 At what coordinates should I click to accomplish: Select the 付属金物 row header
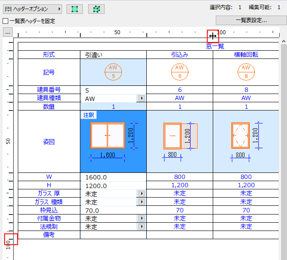pos(49,218)
